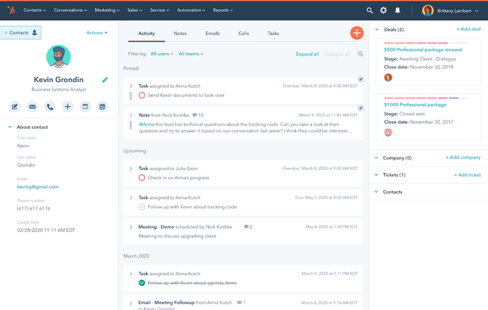Open the log meeting icon in contact actions
Image resolution: width=488 pixels, height=310 pixels.
point(85,107)
